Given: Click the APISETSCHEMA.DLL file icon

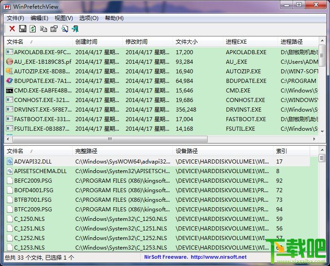Looking at the screenshot, I should point(10,171).
